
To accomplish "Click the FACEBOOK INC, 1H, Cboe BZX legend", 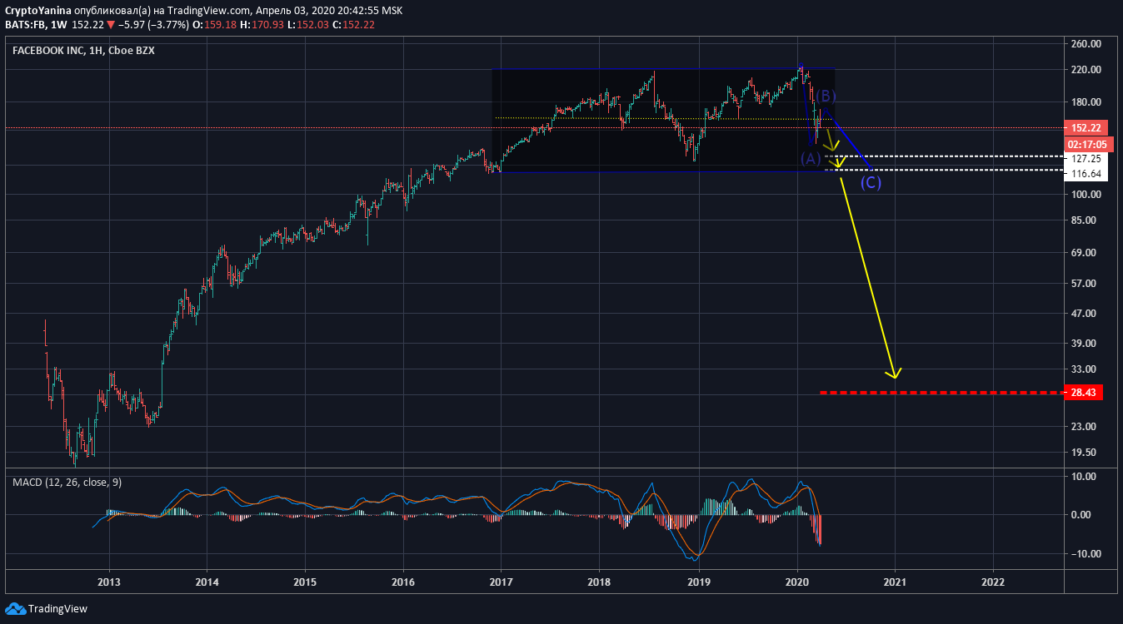I will [x=83, y=51].
